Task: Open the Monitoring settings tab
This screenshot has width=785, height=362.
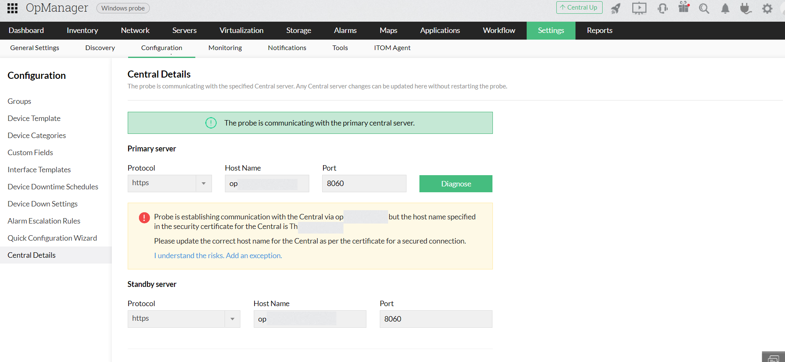Action: (x=225, y=48)
